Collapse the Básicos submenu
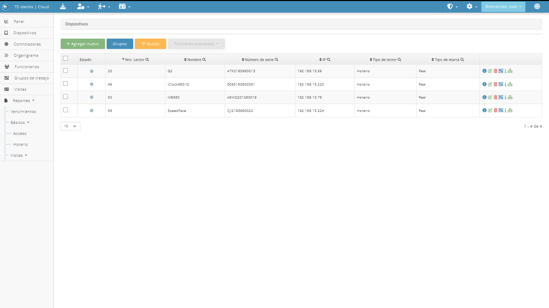 [x=20, y=123]
